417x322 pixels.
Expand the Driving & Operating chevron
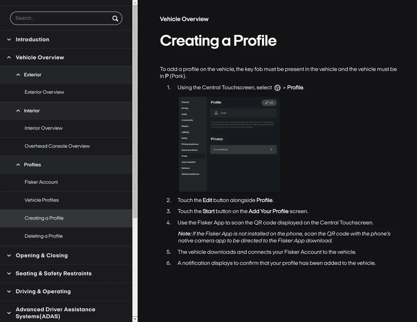click(x=9, y=291)
